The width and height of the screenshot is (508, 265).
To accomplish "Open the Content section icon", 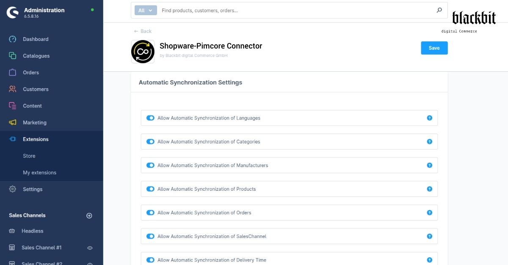I will pyautogui.click(x=11, y=105).
